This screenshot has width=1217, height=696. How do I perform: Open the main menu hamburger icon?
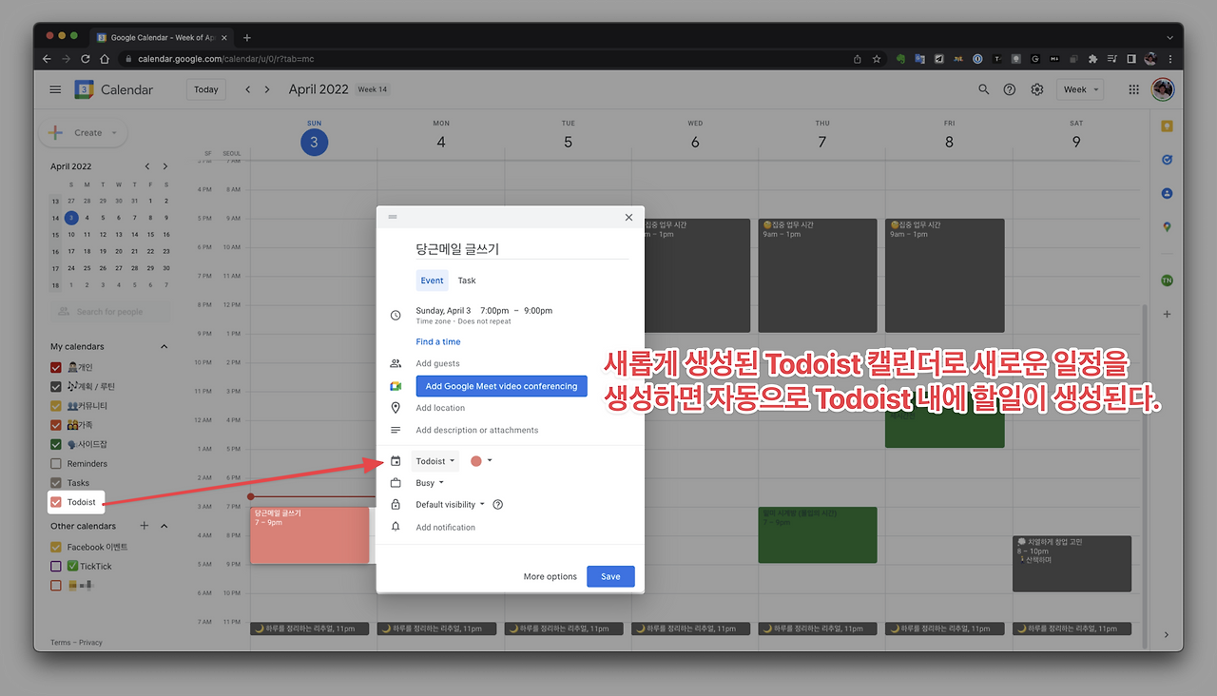(x=55, y=89)
